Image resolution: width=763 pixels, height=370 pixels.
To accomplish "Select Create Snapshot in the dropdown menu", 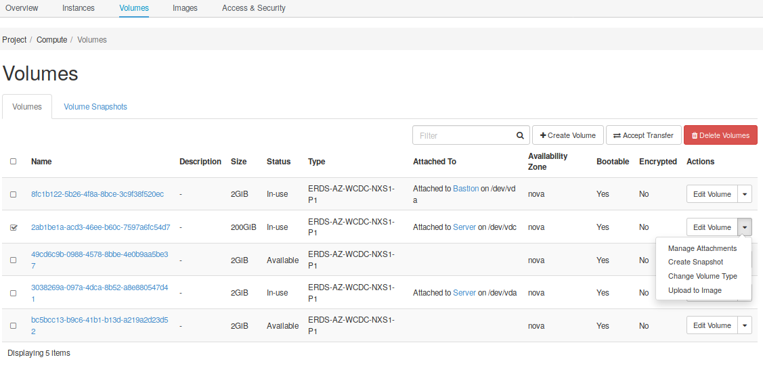I will click(x=695, y=262).
